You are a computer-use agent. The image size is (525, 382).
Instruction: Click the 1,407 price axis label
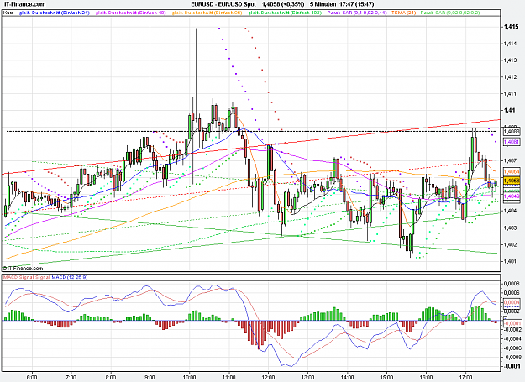coord(511,160)
